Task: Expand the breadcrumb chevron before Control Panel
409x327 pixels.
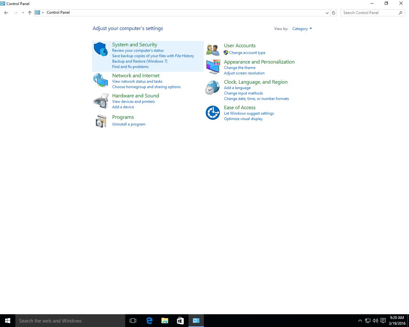Action: coord(43,12)
